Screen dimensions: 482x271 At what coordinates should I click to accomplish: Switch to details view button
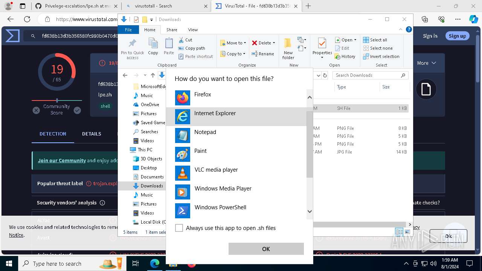(399, 232)
